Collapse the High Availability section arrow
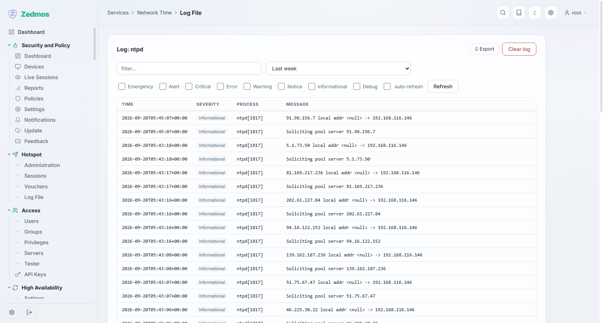Screen dimensions: 603x323 [x=9, y=288]
